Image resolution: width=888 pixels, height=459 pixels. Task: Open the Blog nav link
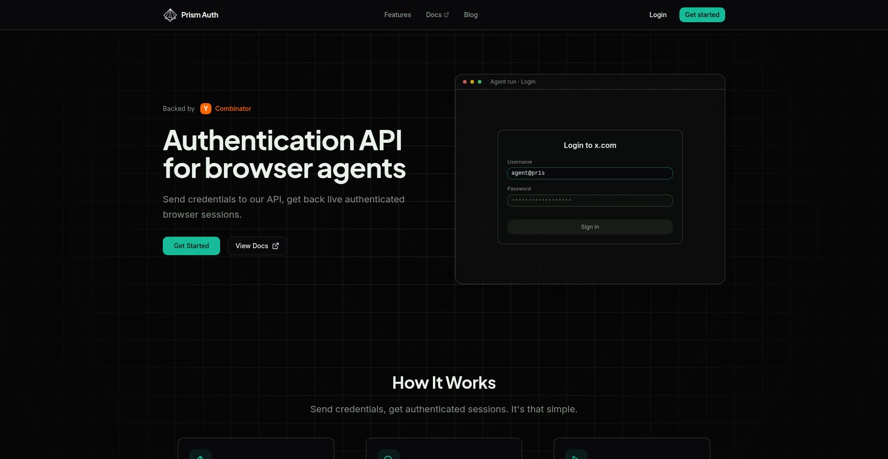[x=471, y=15]
